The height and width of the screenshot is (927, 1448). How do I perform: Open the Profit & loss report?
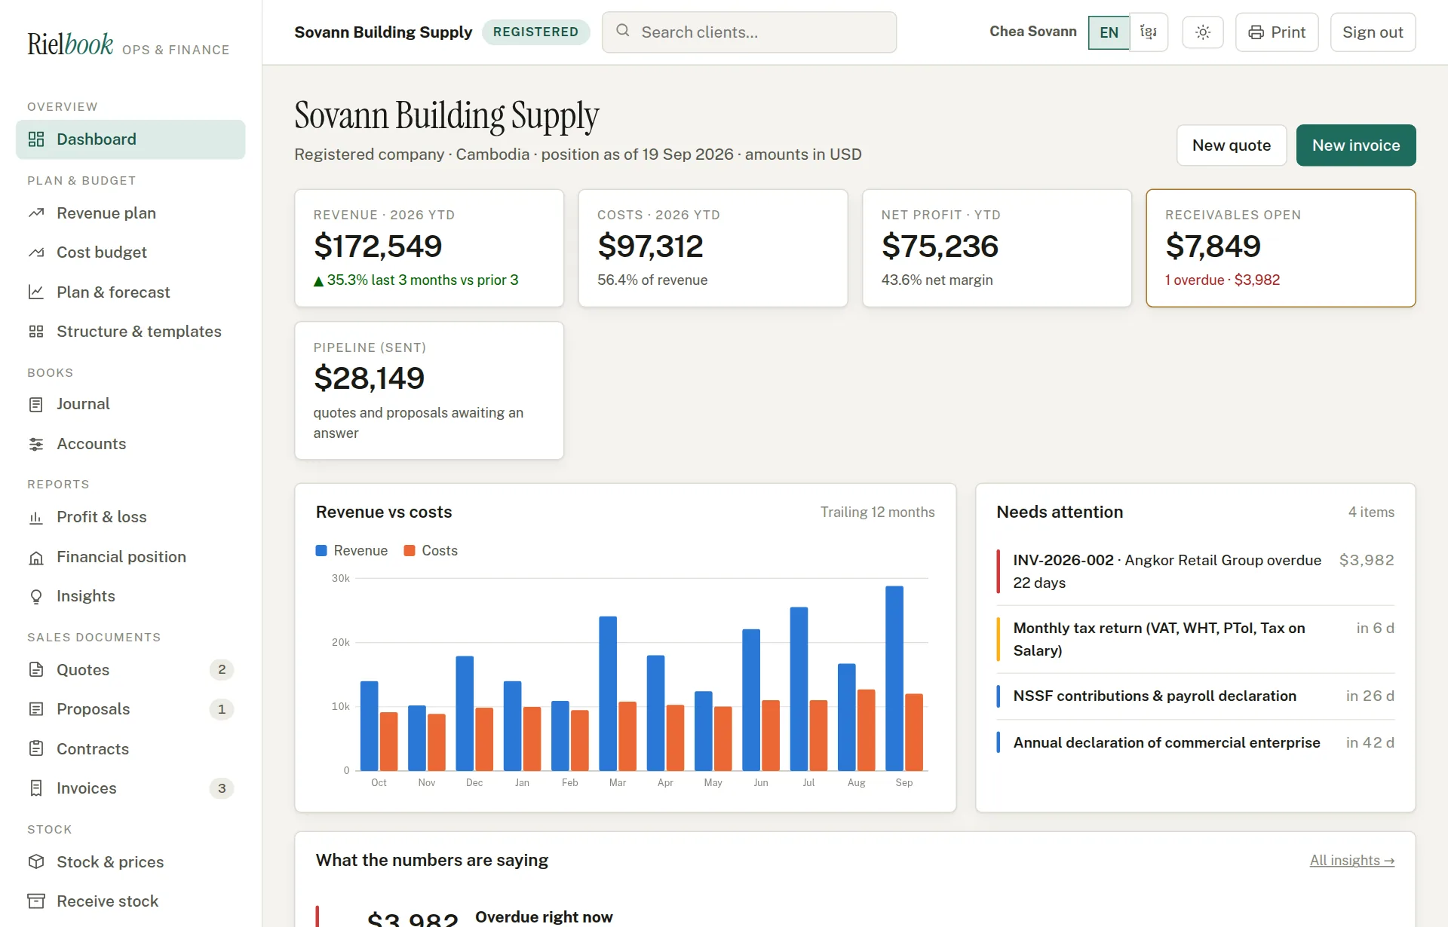130,517
